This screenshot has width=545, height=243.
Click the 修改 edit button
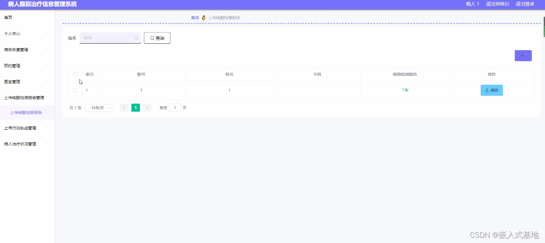click(492, 90)
